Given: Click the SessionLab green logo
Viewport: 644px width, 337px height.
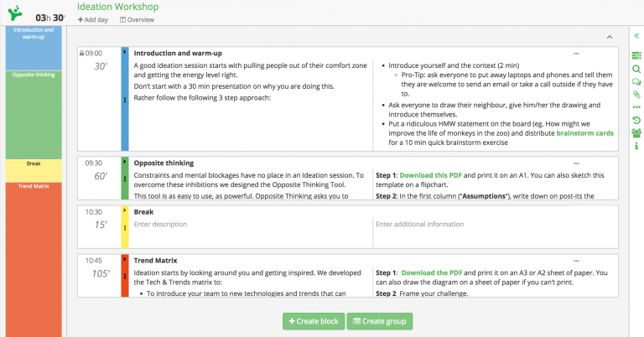Looking at the screenshot, I should click(16, 13).
